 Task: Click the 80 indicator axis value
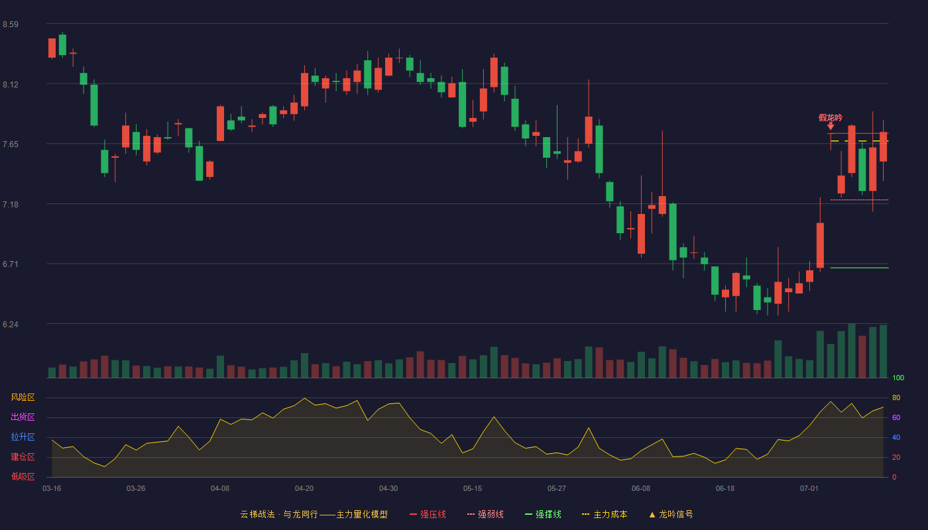[896, 397]
